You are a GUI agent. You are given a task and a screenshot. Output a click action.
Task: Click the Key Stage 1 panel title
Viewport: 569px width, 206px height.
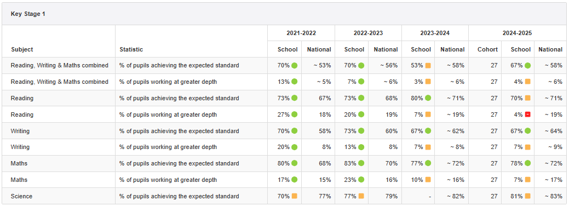click(28, 14)
